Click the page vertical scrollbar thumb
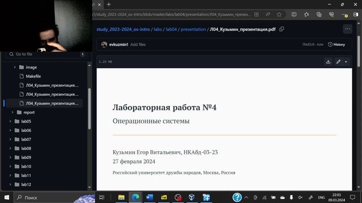362x203 pixels. tap(359, 51)
